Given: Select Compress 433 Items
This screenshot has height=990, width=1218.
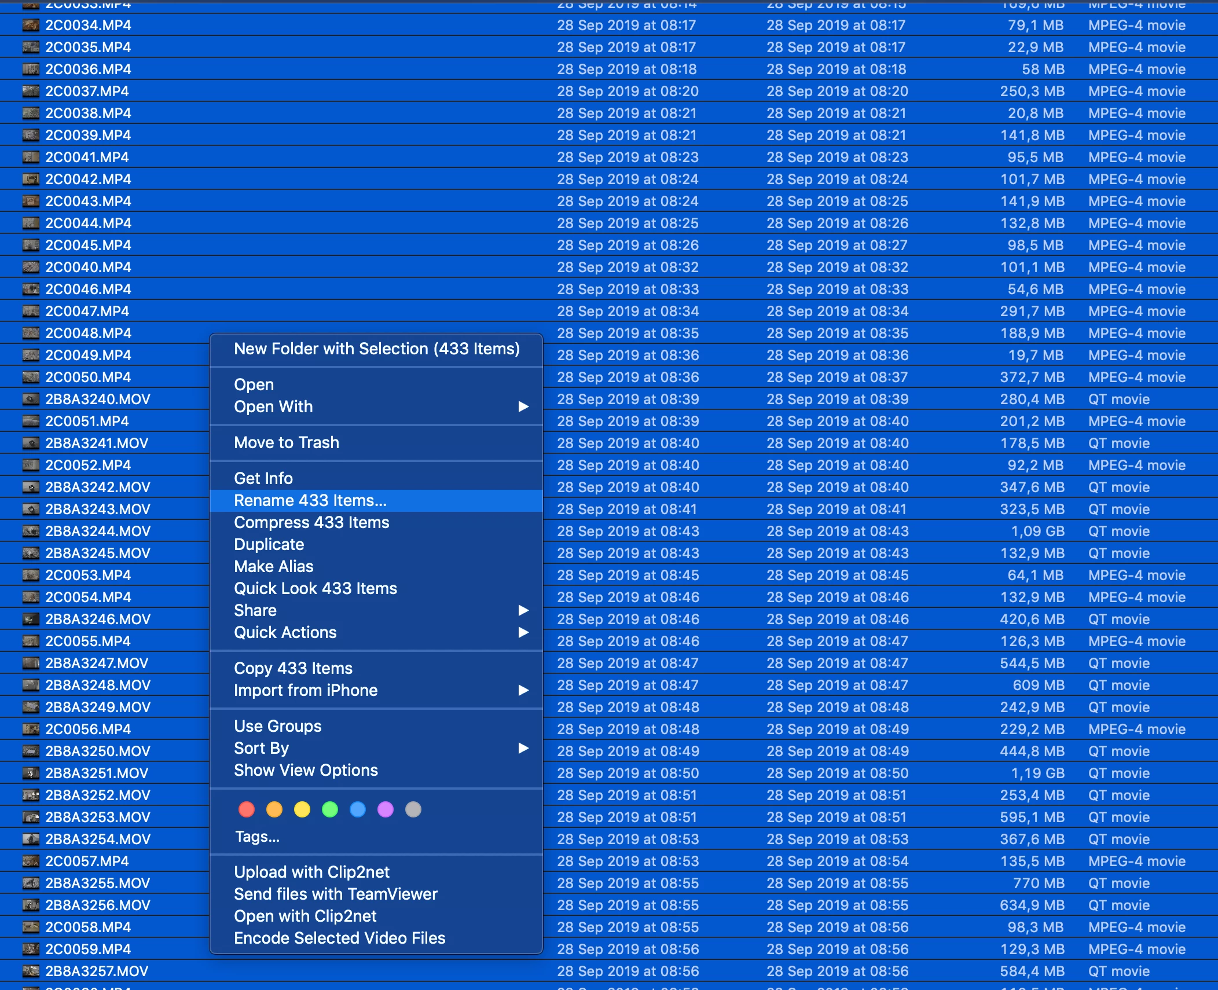Looking at the screenshot, I should point(311,523).
